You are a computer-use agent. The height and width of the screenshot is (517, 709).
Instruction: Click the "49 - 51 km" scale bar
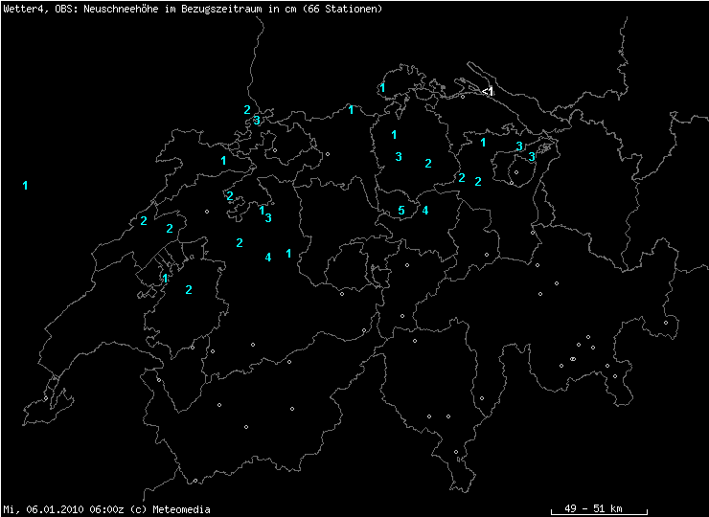click(598, 508)
